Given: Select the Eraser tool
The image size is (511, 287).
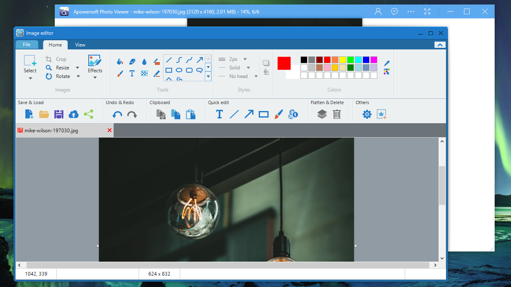Looking at the screenshot, I should (132, 62).
